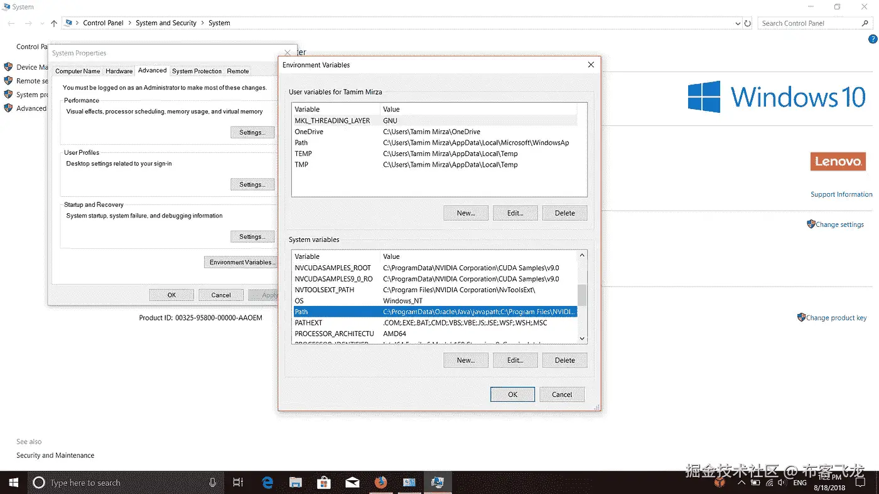Screen dimensions: 879x494
Task: Click Edit under System variables
Action: [x=515, y=360]
